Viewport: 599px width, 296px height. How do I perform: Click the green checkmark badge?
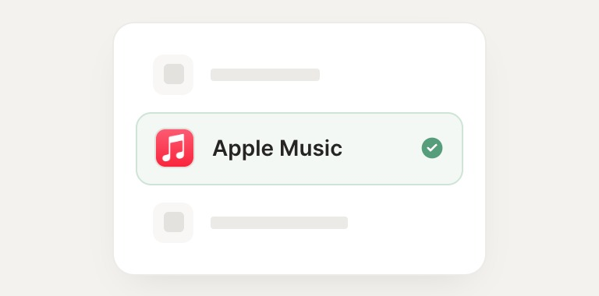coord(432,148)
